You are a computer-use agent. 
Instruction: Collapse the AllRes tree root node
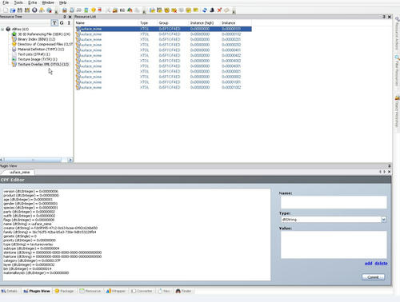pyautogui.click(x=2, y=29)
